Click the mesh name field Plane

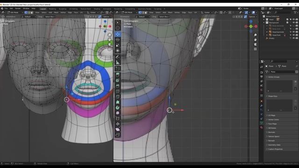point(282,72)
